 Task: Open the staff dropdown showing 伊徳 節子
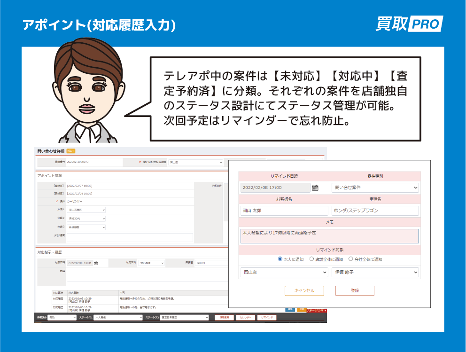374,272
